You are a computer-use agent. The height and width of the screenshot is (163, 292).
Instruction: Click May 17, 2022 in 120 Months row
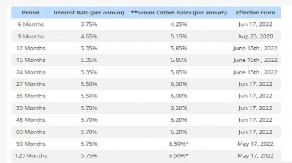[x=255, y=155]
